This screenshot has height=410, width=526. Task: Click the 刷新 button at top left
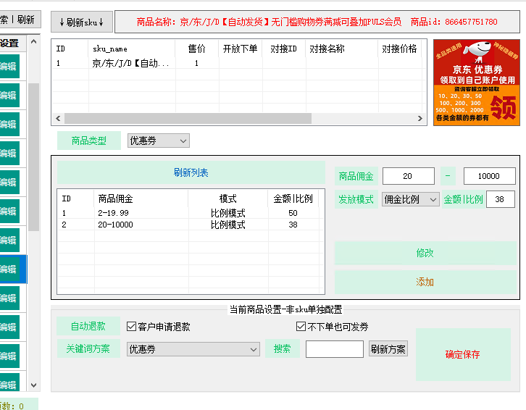[26, 20]
